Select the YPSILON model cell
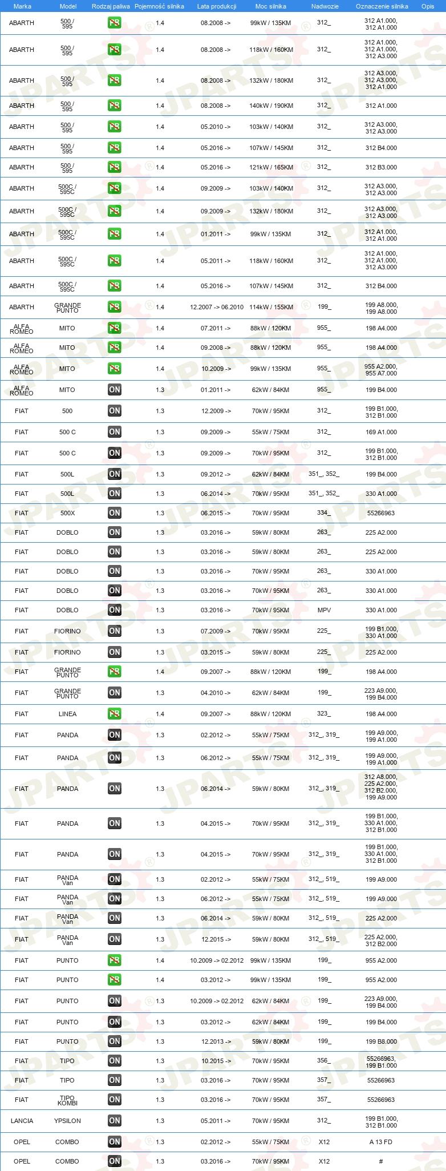446x1171 pixels. (x=67, y=1121)
